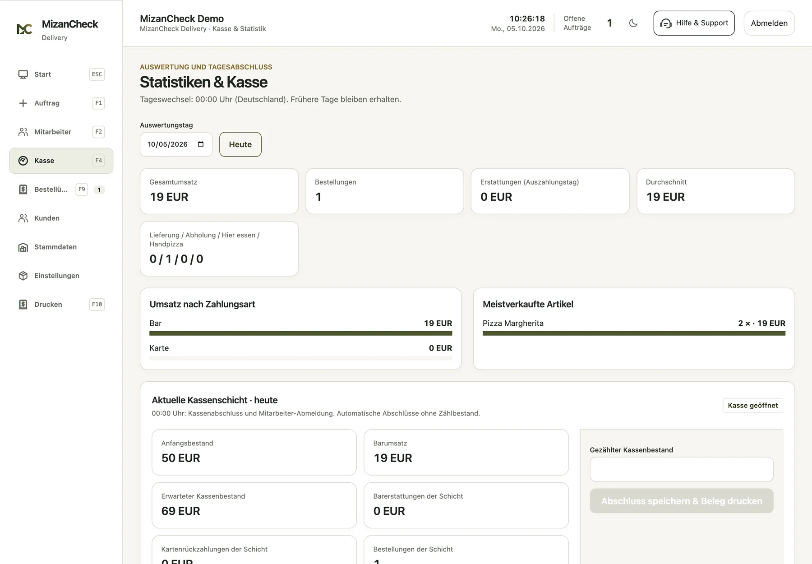Click the Gesamtumsatz 19 EUR card
The width and height of the screenshot is (812, 564).
click(219, 191)
